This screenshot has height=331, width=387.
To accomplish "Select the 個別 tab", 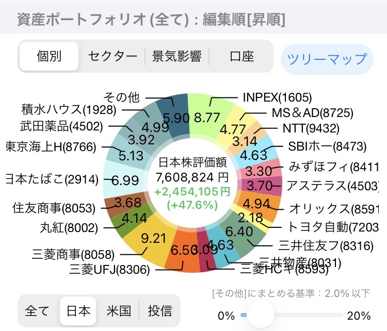I will coord(50,57).
